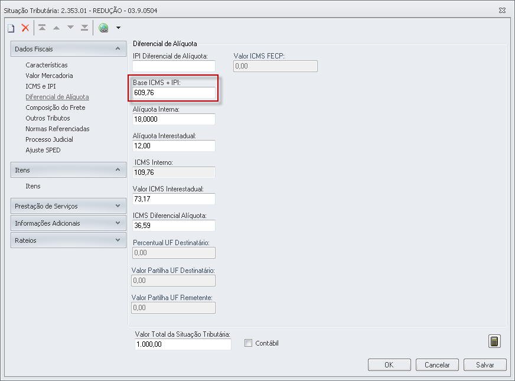The height and width of the screenshot is (381, 515).
Task: Click the Valor Partilha UF Remetente field
Action: click(x=174, y=308)
